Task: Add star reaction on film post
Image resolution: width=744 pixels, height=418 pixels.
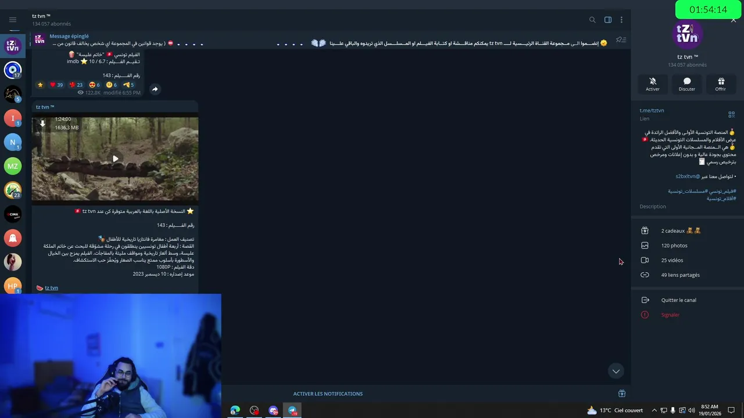Action: coord(40,85)
